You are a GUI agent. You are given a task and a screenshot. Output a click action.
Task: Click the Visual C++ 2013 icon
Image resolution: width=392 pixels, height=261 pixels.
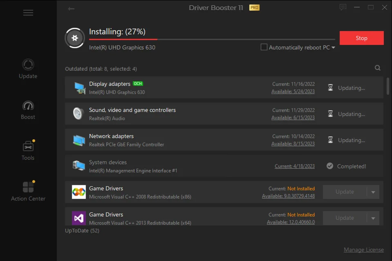pyautogui.click(x=79, y=218)
